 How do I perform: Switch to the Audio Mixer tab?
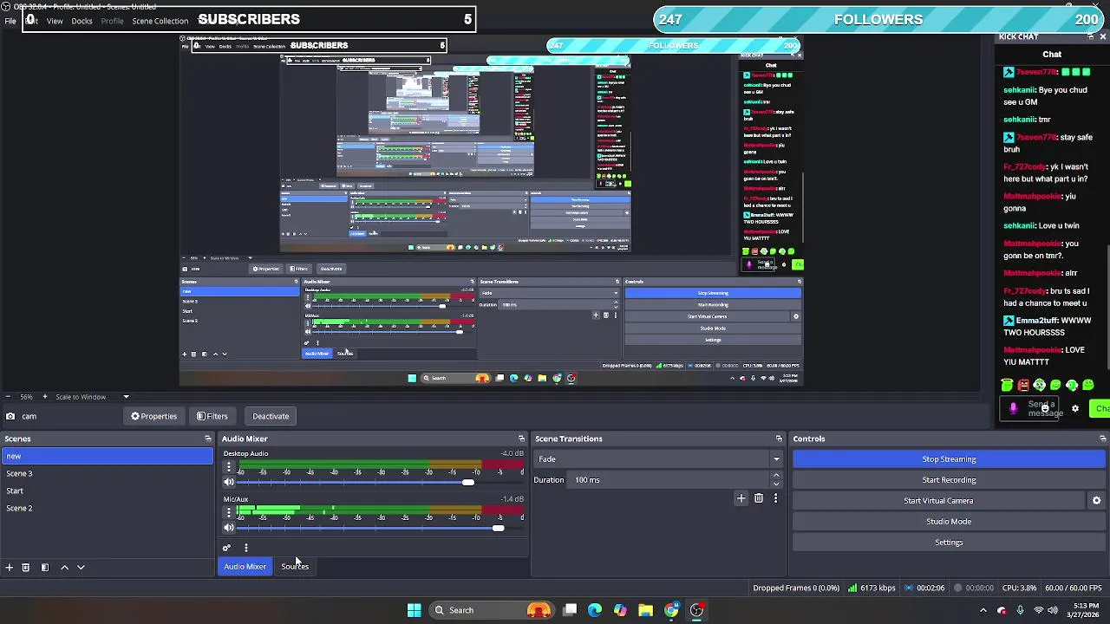(x=245, y=567)
